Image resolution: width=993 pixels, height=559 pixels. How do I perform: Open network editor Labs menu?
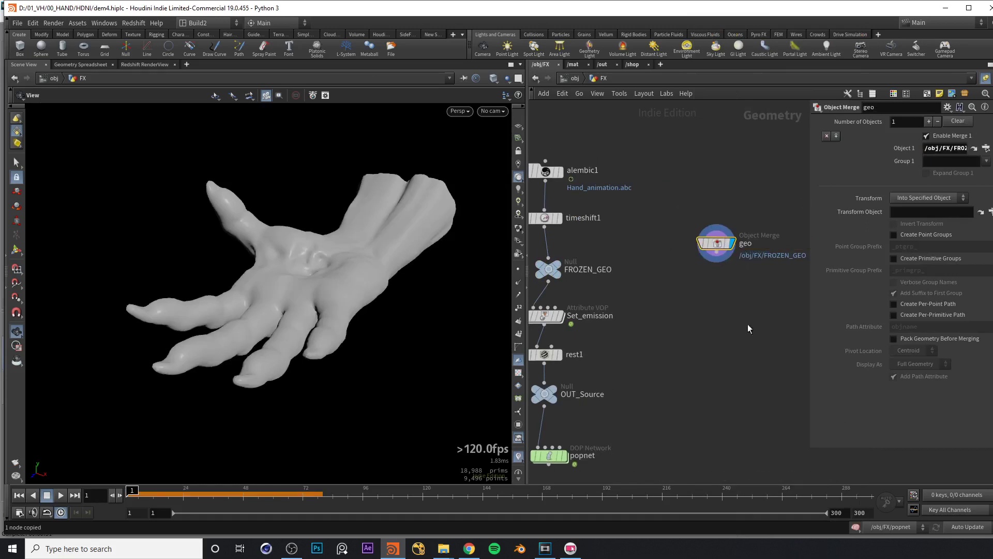pyautogui.click(x=666, y=94)
